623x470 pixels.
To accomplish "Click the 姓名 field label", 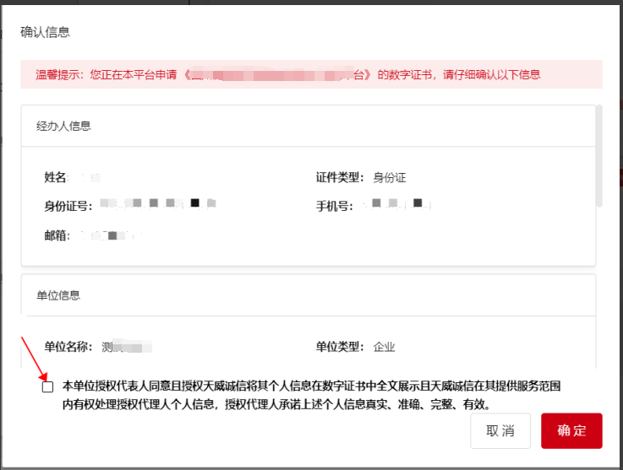I will [56, 178].
